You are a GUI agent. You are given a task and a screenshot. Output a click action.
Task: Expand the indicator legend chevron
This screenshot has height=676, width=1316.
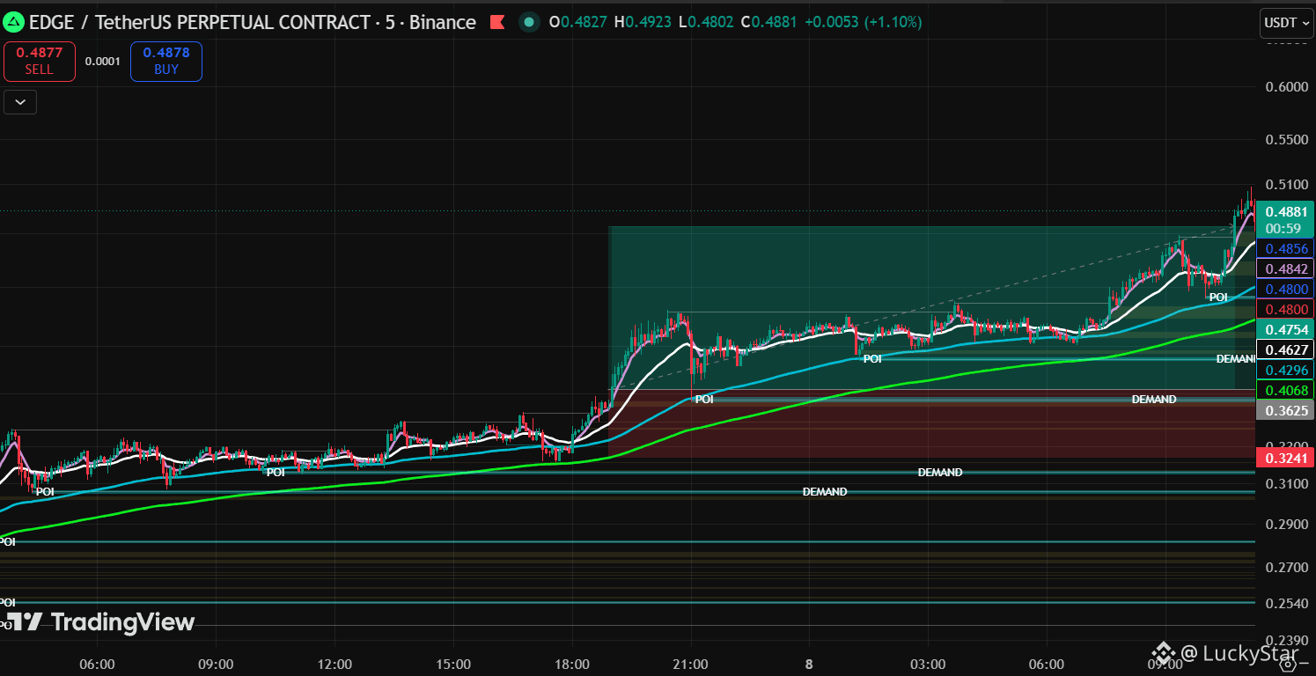[x=20, y=102]
